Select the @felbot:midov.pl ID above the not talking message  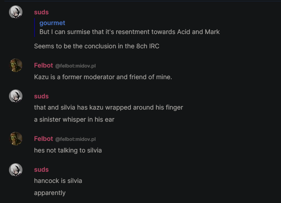(x=75, y=139)
